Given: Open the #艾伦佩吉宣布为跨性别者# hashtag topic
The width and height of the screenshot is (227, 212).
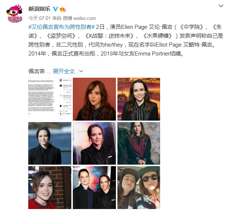Looking at the screenshot, I should [x=61, y=27].
